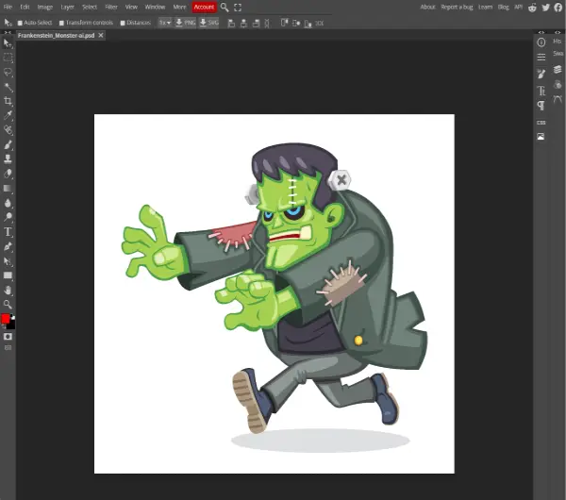Open the image thumbnail panel icon

(x=541, y=137)
